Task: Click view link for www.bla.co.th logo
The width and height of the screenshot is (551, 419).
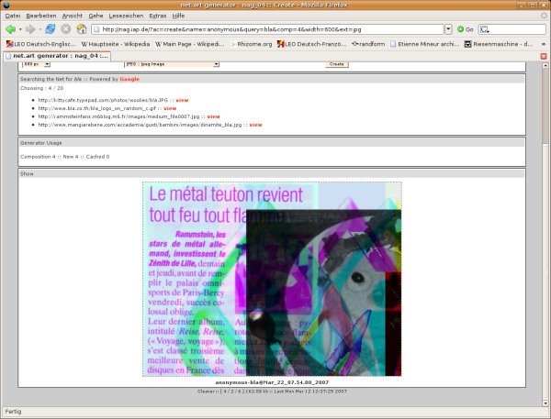Action: pyautogui.click(x=170, y=108)
